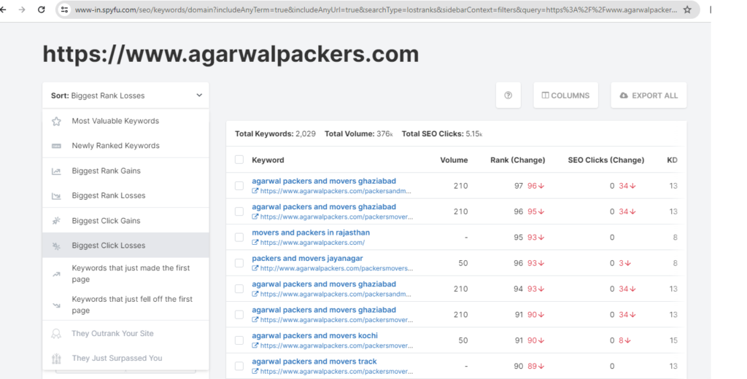Click the icon beside Biggest Click Losses
The height and width of the screenshot is (379, 747).
pos(56,246)
